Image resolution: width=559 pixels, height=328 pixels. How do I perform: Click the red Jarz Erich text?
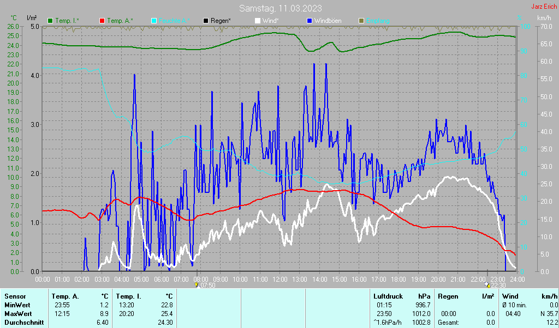coord(544,7)
